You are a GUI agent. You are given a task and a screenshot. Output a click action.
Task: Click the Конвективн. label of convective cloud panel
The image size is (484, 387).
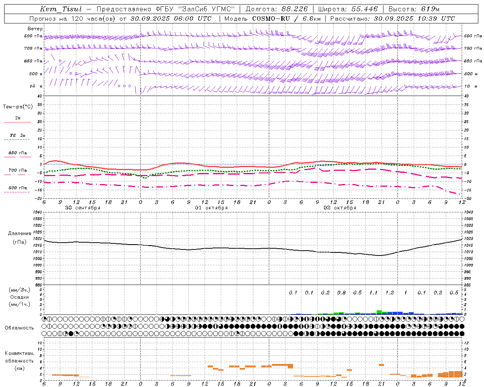point(20,353)
